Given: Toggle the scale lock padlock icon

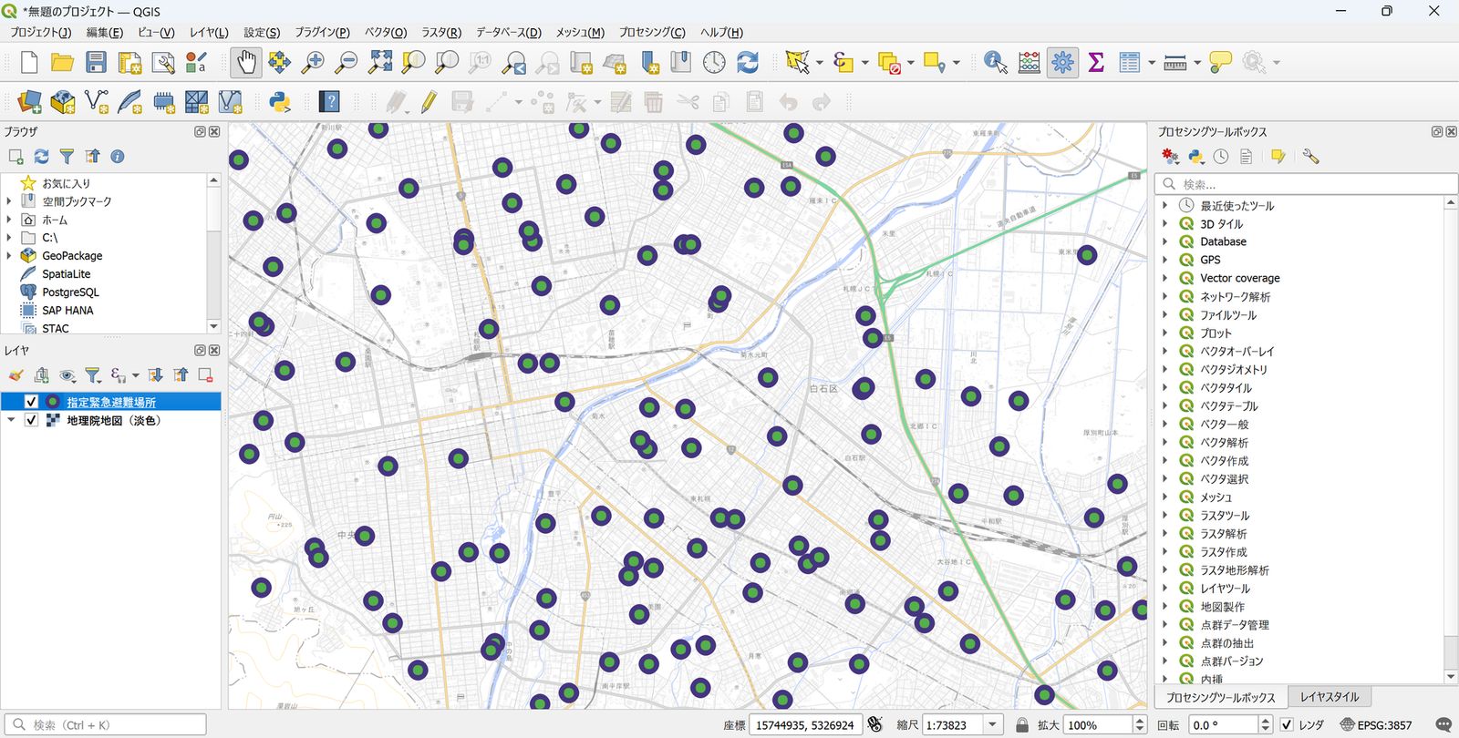Looking at the screenshot, I should point(1022,725).
